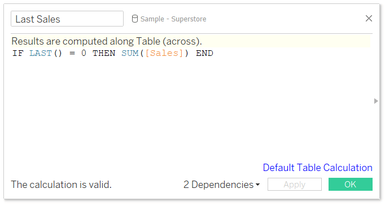385x206 pixels.
Task: Click the Apply button
Action: point(295,185)
